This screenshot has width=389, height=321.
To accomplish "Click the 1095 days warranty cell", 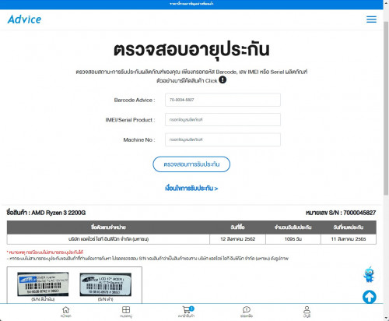I will click(x=293, y=239).
